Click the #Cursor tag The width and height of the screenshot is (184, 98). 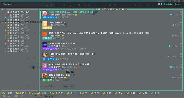click(82, 49)
